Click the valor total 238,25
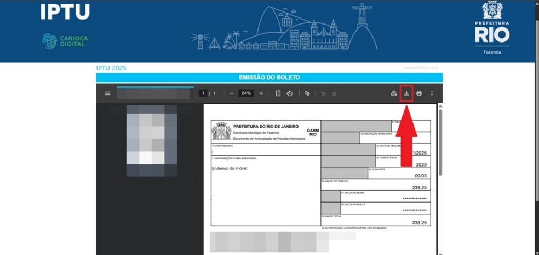This screenshot has width=539, height=255. 420,223
